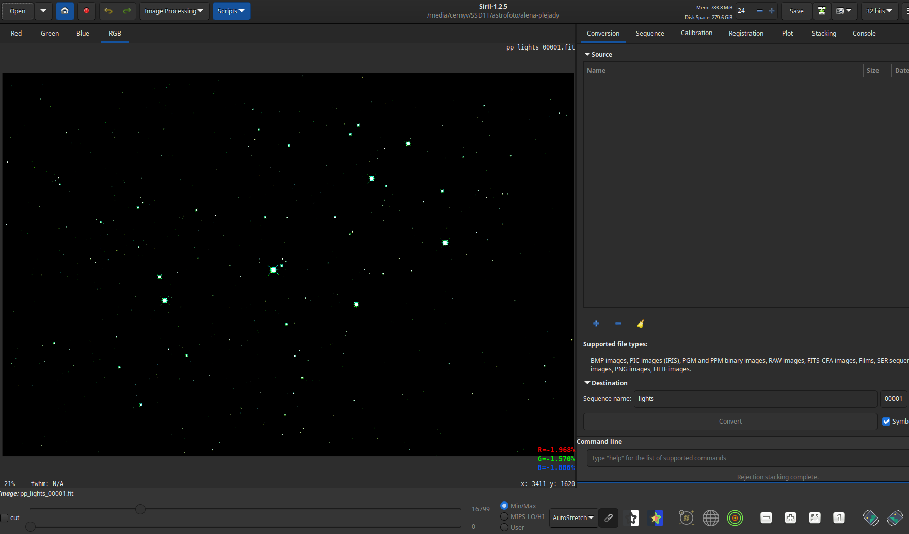Screen dimensions: 909x534
Task: Open the Image Processing dropdown menu
Action: pos(173,11)
